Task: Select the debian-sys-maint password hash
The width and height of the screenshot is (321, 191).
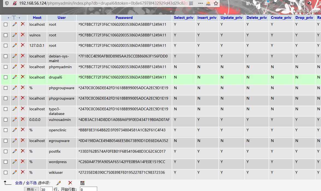Action: pos(123,56)
